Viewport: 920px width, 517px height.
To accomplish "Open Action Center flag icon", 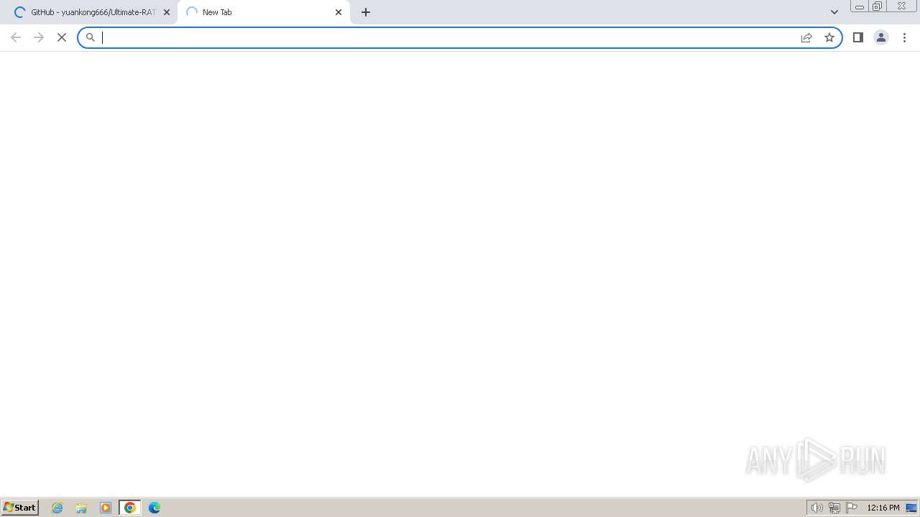I will pyautogui.click(x=852, y=508).
